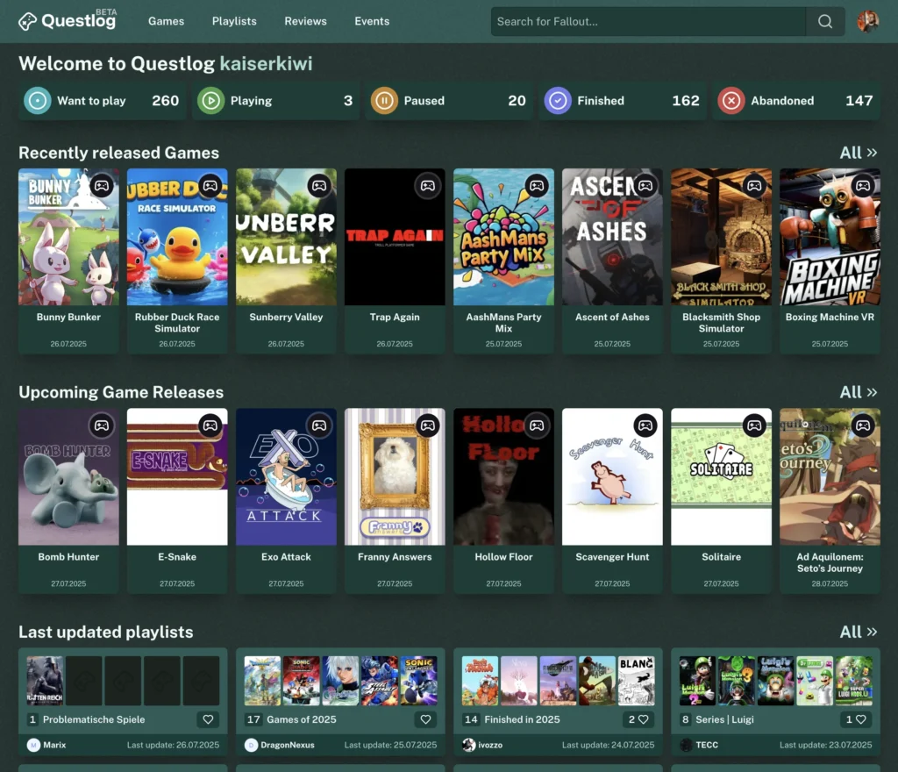Open Marix user profile link

(46, 745)
